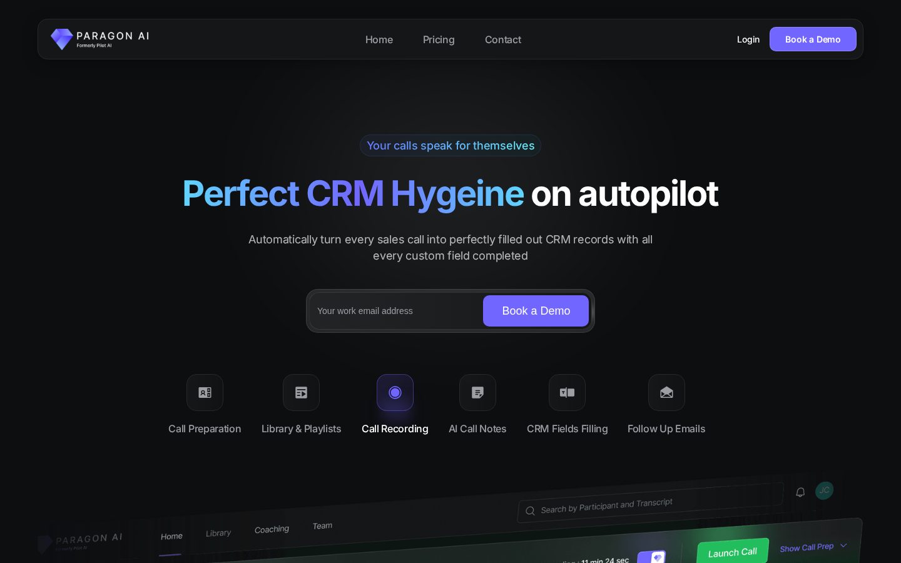This screenshot has width=901, height=563.
Task: Switch to the Library tab in the app preview
Action: [218, 533]
